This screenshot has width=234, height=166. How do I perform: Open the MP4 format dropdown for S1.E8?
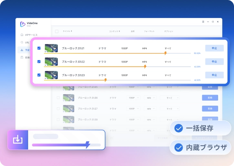pyautogui.click(x=150, y=120)
